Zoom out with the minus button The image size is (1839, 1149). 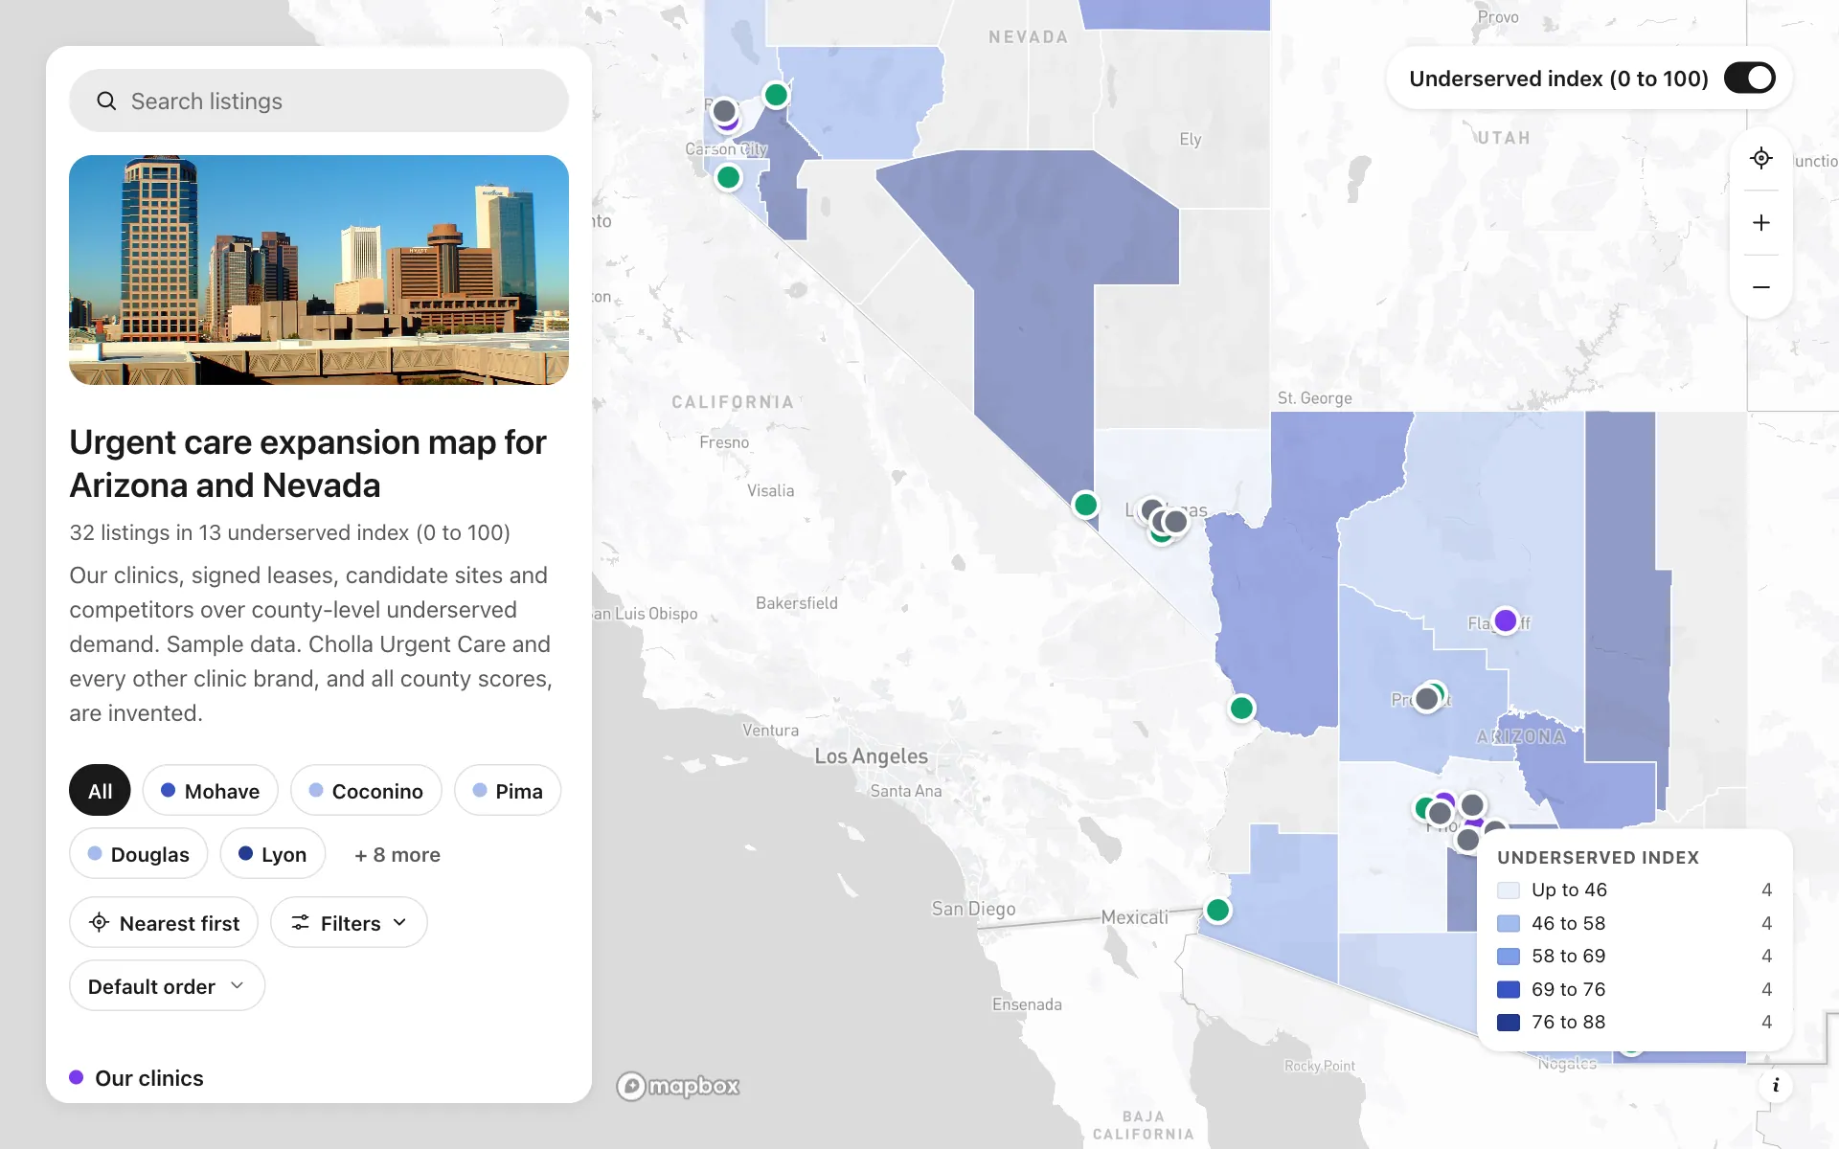pos(1760,286)
